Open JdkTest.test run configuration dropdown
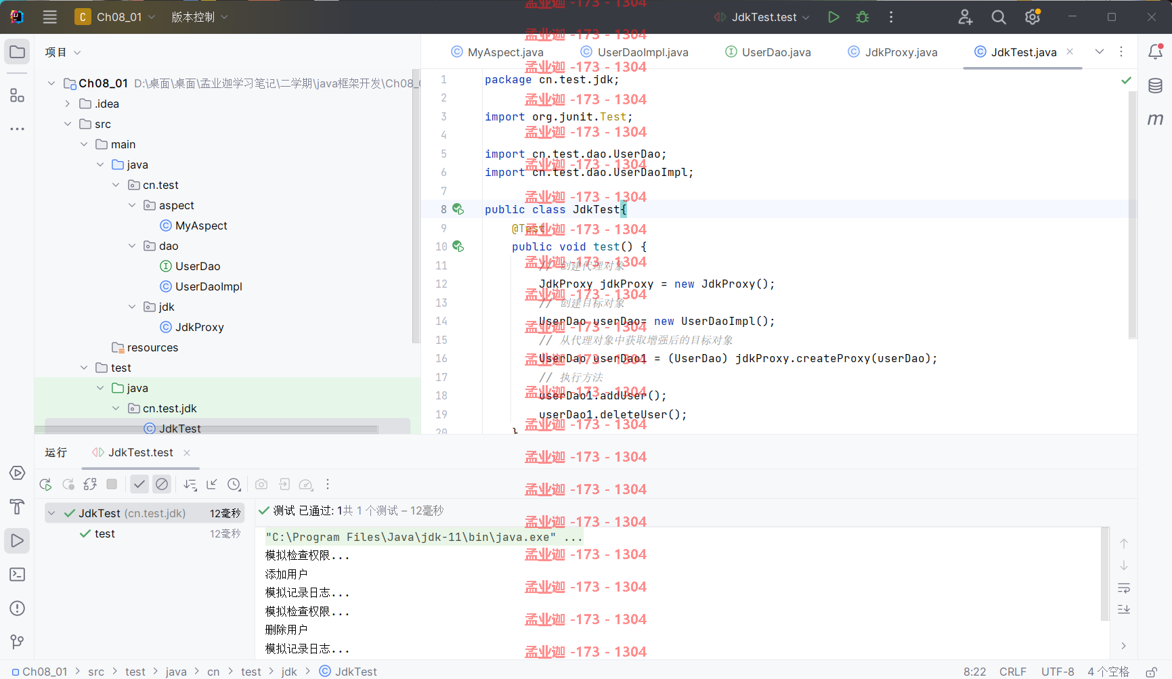The width and height of the screenshot is (1172, 679). coord(762,17)
